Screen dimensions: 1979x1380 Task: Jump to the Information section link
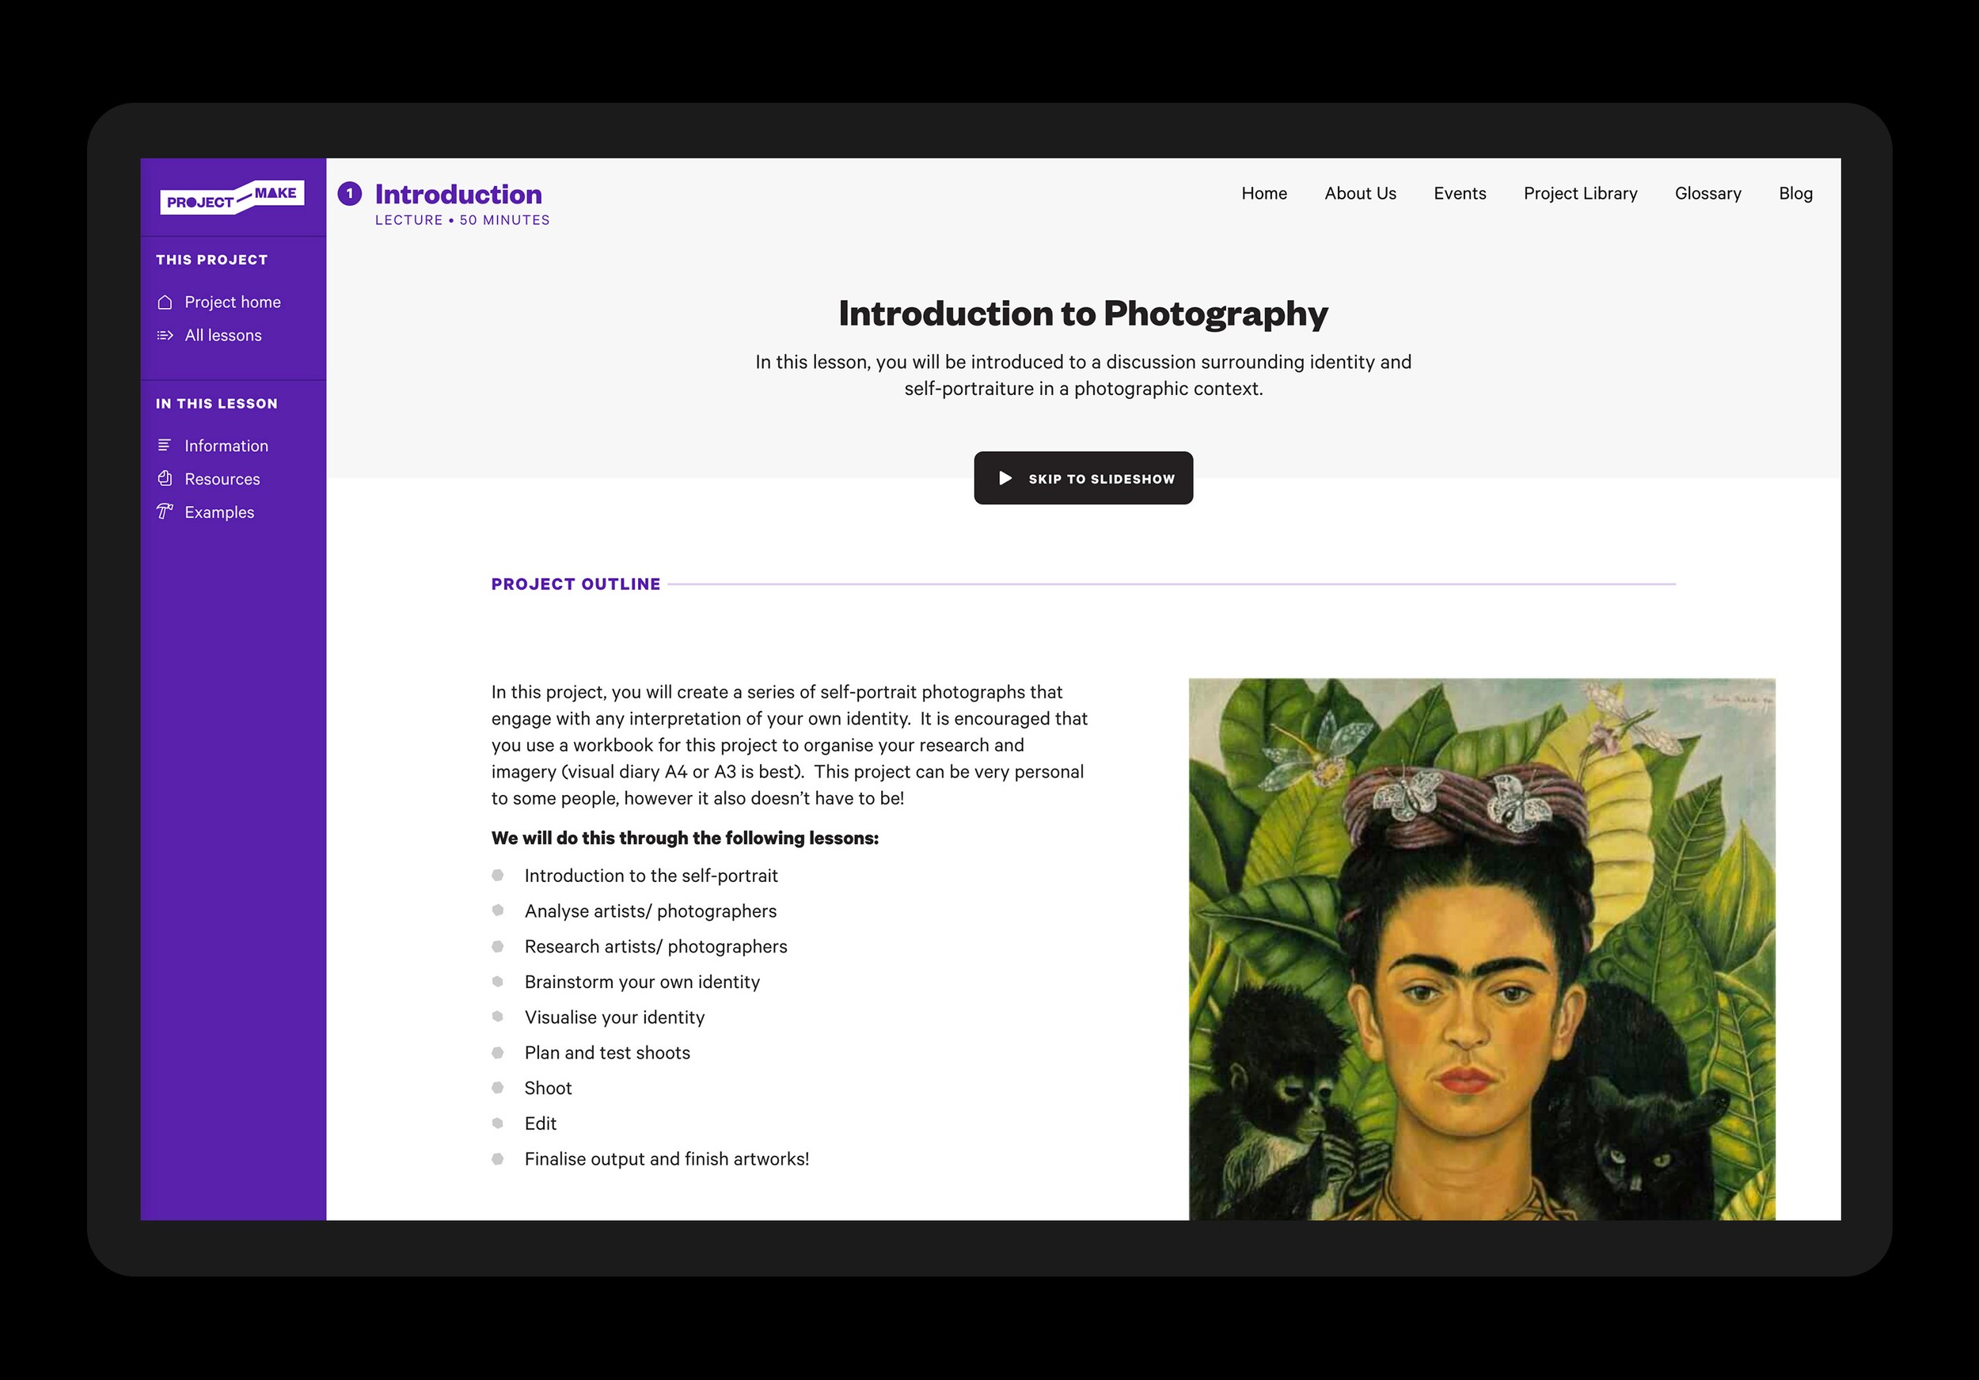[226, 446]
